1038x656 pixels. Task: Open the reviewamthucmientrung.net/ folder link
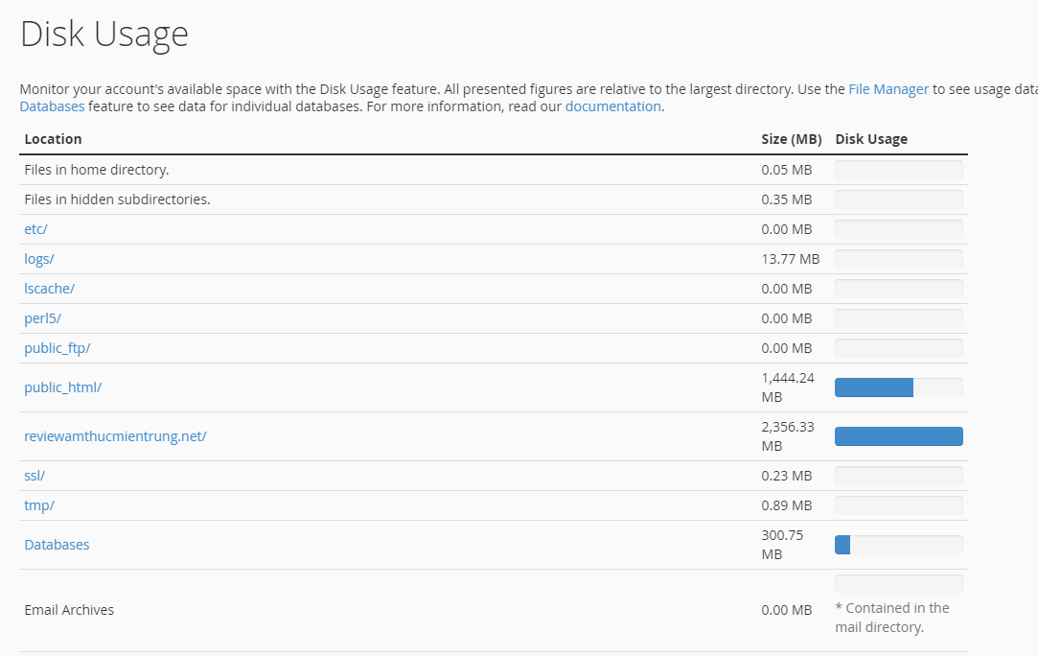pyautogui.click(x=115, y=436)
